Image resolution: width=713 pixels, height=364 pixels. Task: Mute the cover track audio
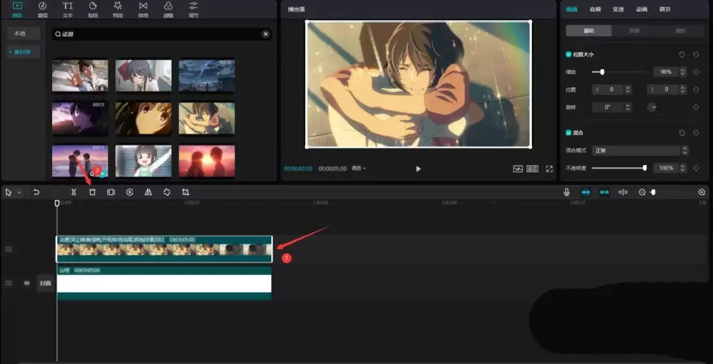[27, 283]
